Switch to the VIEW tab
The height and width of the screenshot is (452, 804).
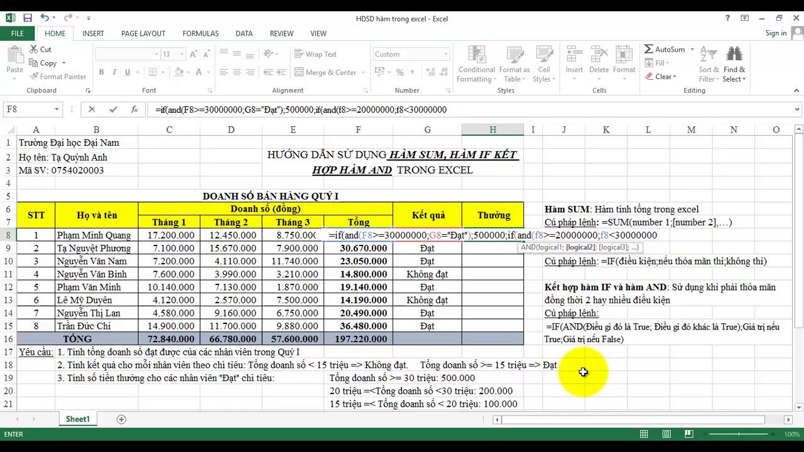(x=318, y=33)
